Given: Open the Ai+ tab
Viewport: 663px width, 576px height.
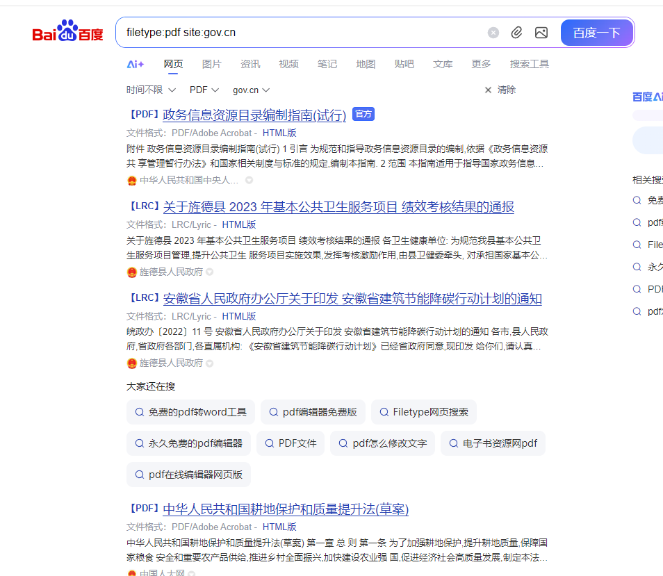Looking at the screenshot, I should pos(136,64).
